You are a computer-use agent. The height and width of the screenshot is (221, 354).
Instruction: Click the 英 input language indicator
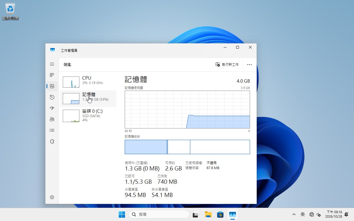[x=303, y=214]
